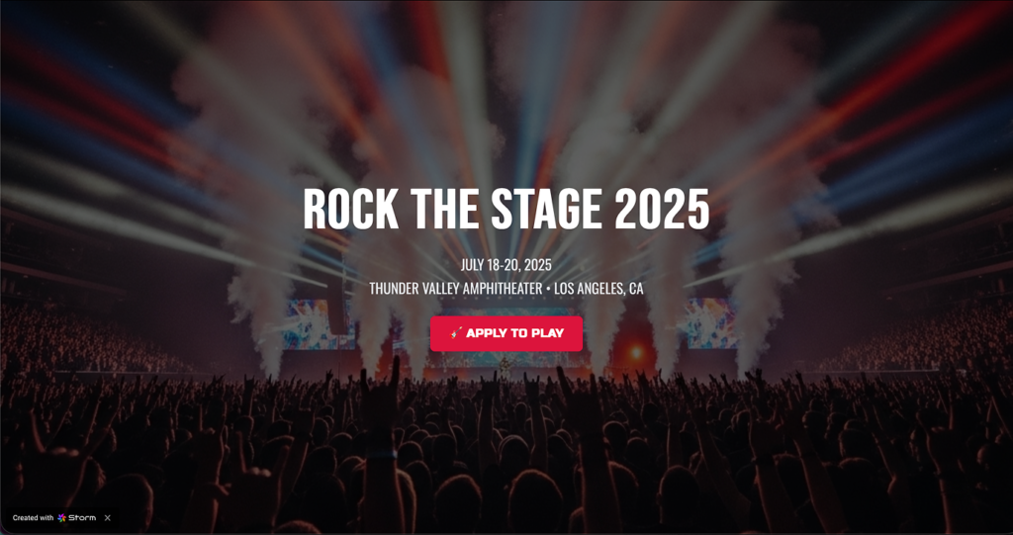Open the Storm wordmark link
Screen dimensions: 1013x535
(82, 517)
